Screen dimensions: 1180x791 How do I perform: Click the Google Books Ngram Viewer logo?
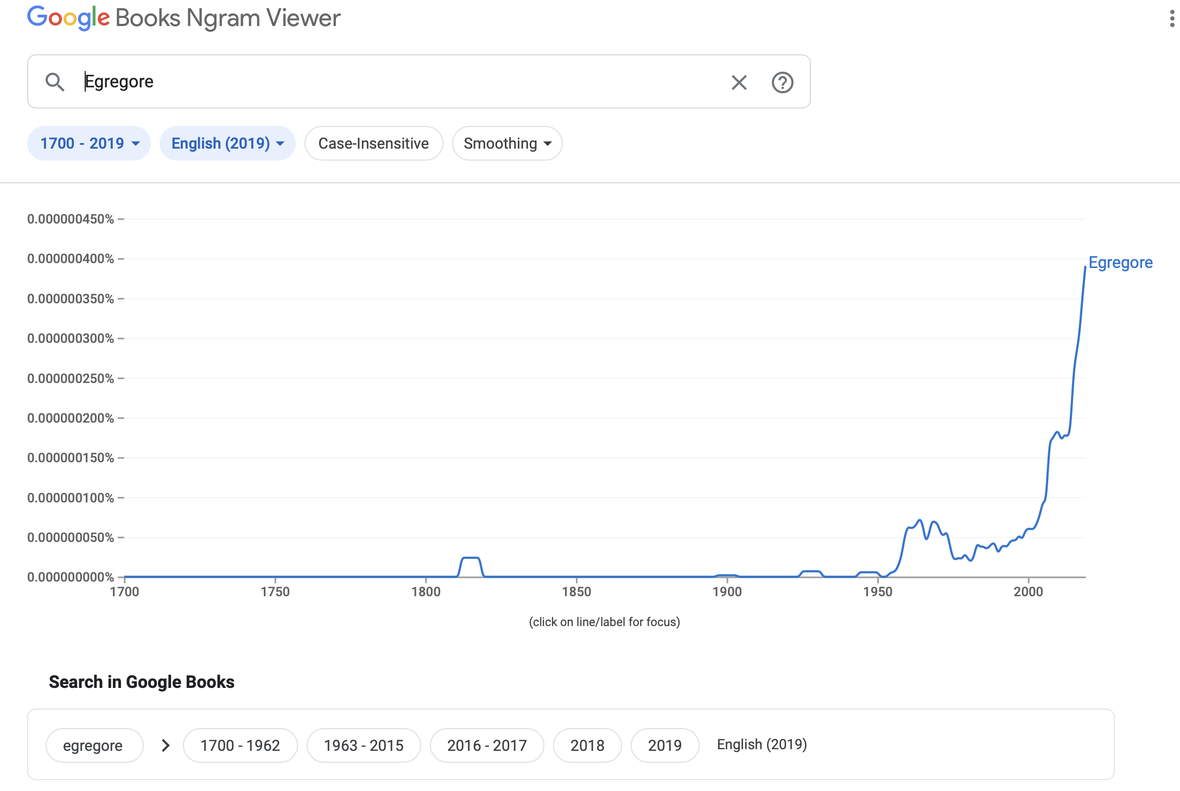(x=183, y=18)
